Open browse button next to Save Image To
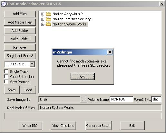The image size is (166, 133). (x=84, y=99)
